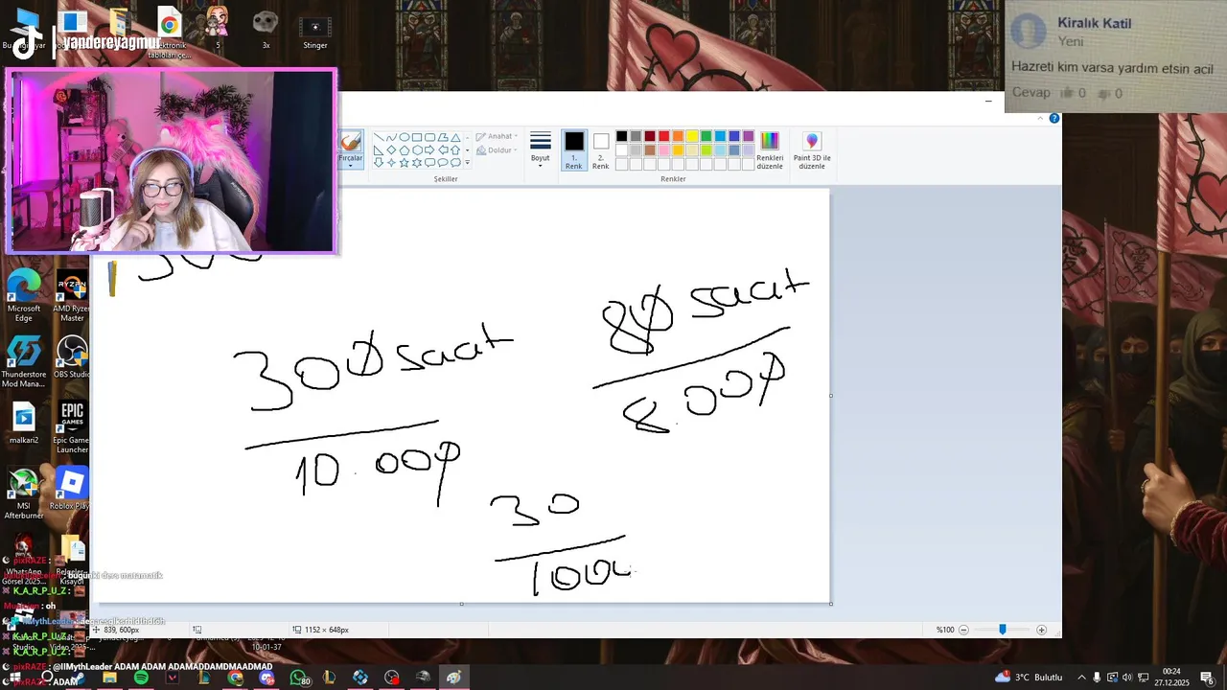
Task: Open Epic Games Launcher desktop shortcut
Action: click(x=72, y=427)
